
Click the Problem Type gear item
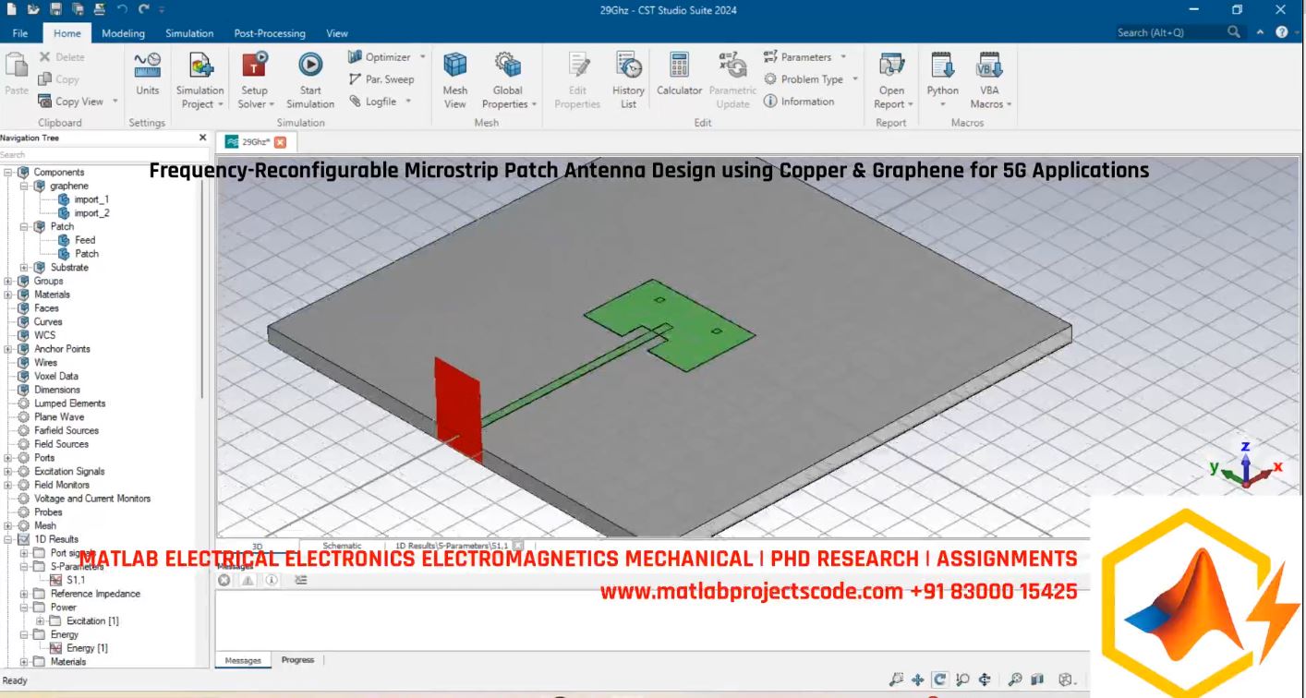pyautogui.click(x=804, y=79)
